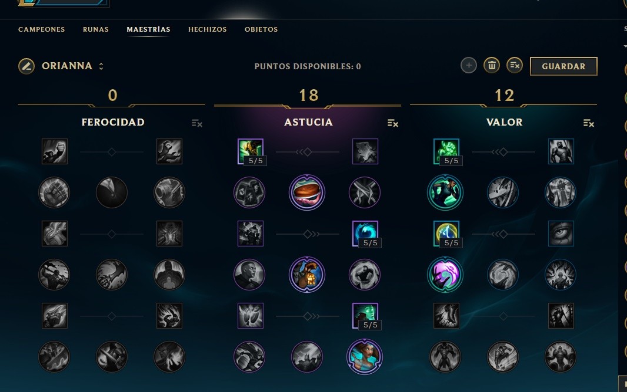Go to the OBJETOS tab

(261, 29)
